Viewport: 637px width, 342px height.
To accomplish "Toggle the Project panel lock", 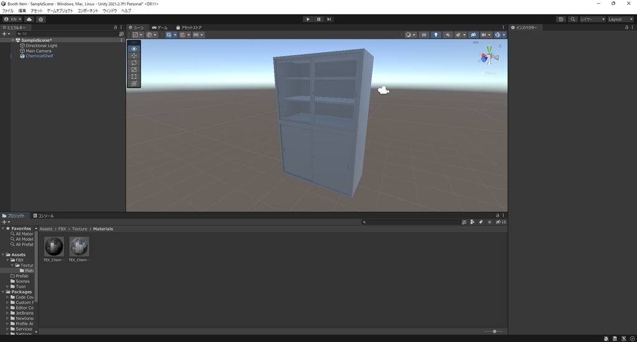I will (497, 216).
